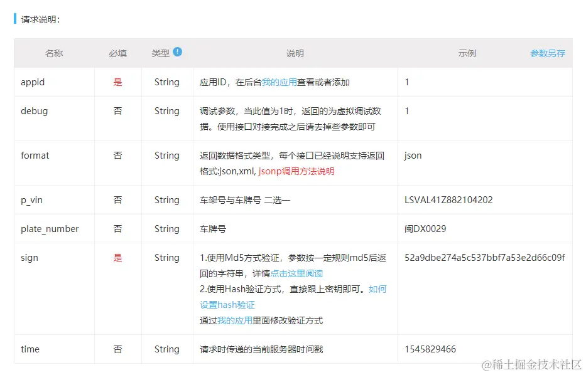Viewport: 586px width, 375px height.
Task: Open 我的应用 link in appid row
Action: click(x=279, y=82)
